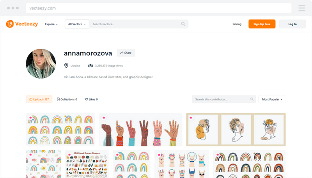Click the search magnifier in vectors bar
Screen dimensions: 312x178
(183, 24)
